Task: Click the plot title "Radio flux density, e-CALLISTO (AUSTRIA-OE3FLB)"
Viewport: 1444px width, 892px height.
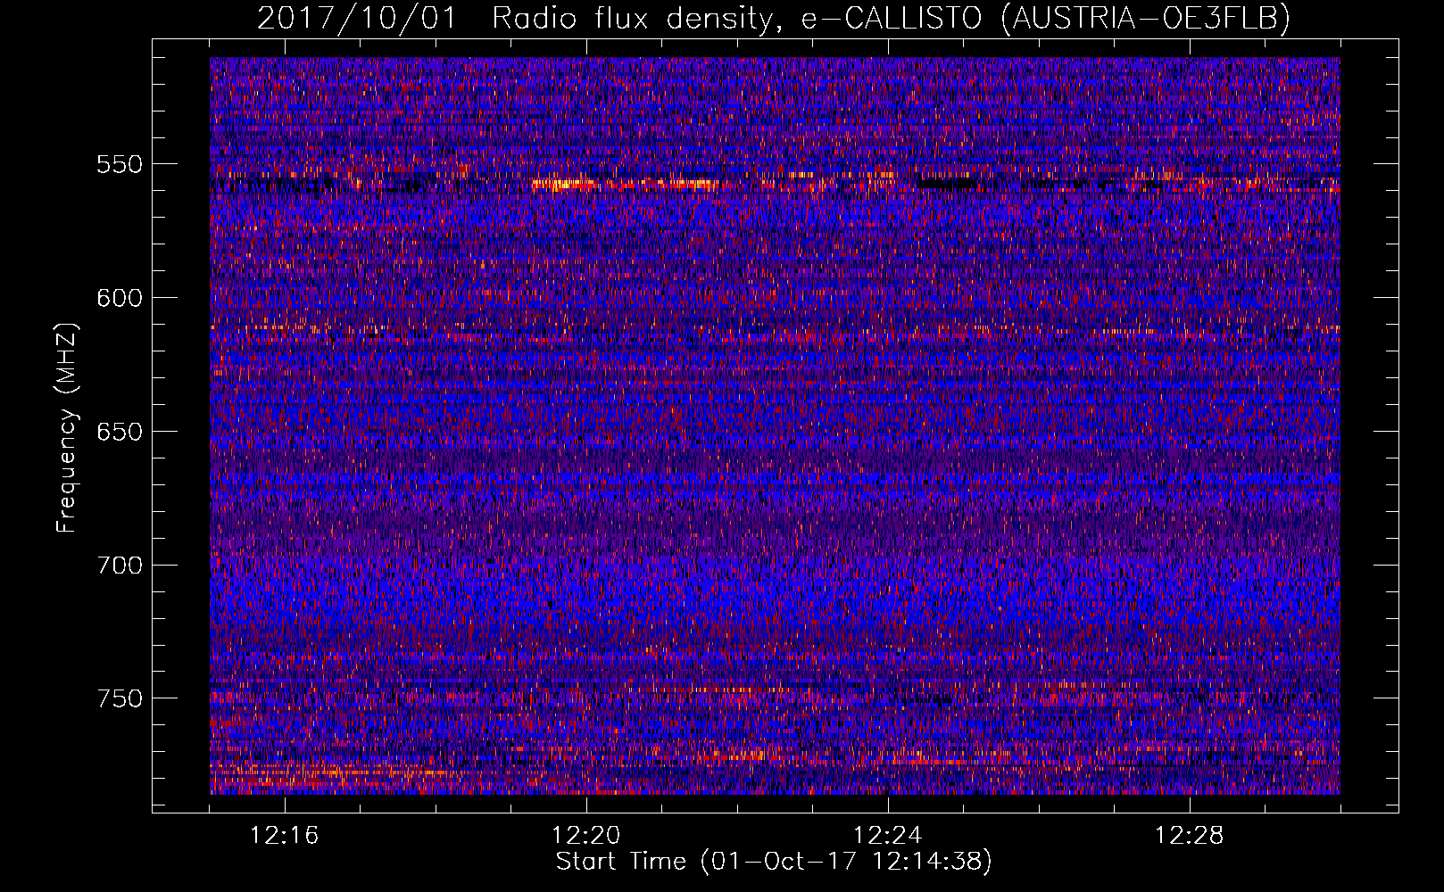Action: [891, 18]
